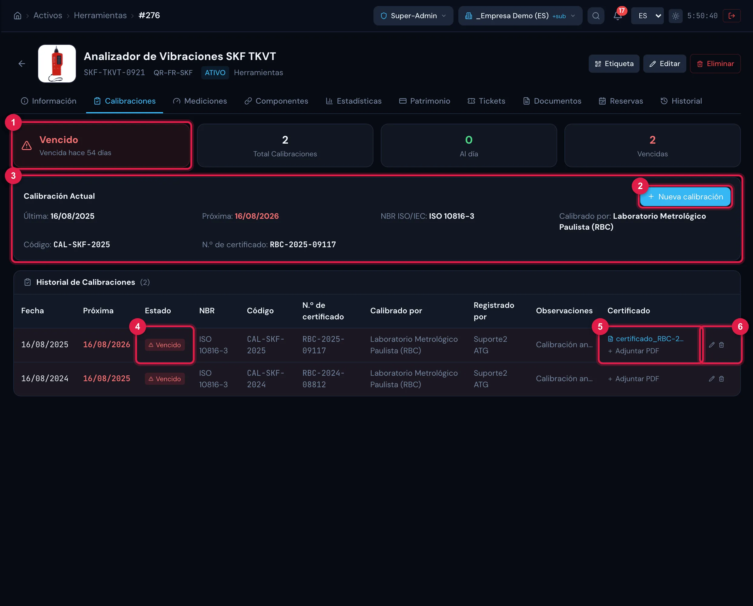Click the Al día stat card
Image resolution: width=753 pixels, height=606 pixels.
[469, 145]
